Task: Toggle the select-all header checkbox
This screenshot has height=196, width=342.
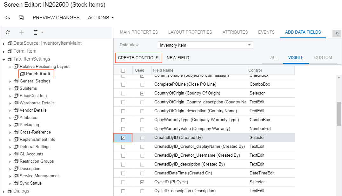Action: click(123, 70)
